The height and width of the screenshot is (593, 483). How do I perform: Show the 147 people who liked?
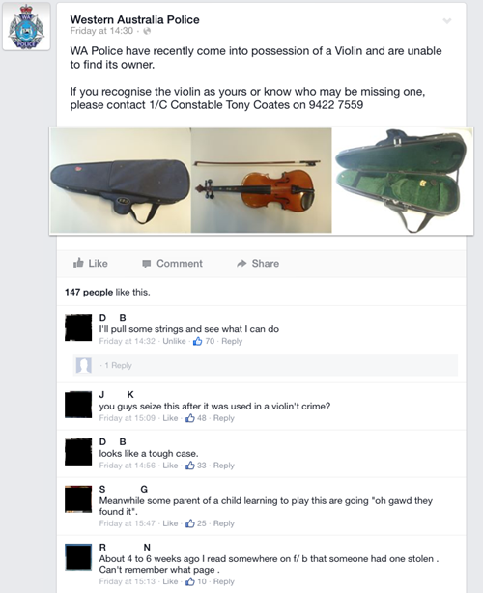[89, 292]
